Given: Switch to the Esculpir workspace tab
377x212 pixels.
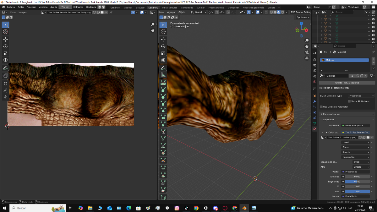Looking at the screenshot, I should pos(140,7).
